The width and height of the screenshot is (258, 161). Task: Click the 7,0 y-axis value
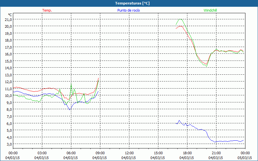[x=9, y=117]
